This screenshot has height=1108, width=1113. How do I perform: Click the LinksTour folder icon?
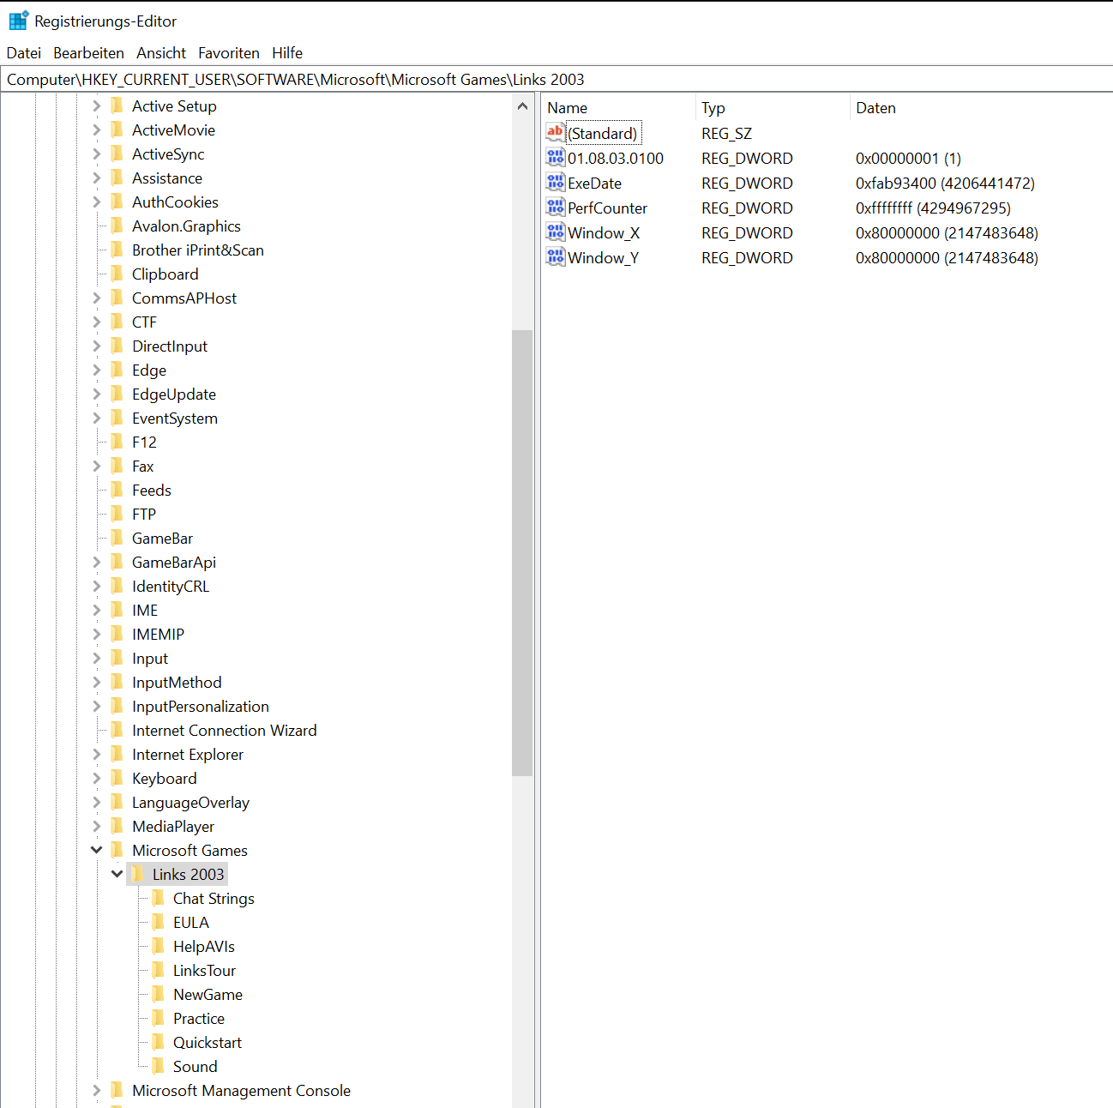pos(158,970)
